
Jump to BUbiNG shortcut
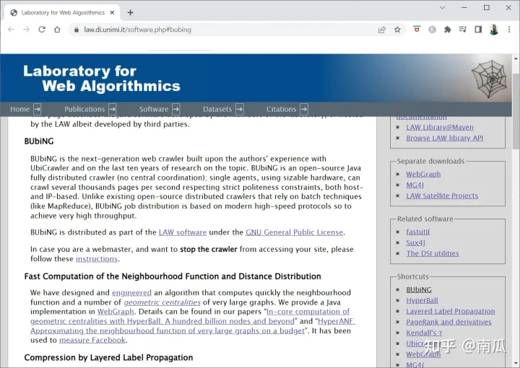419,289
